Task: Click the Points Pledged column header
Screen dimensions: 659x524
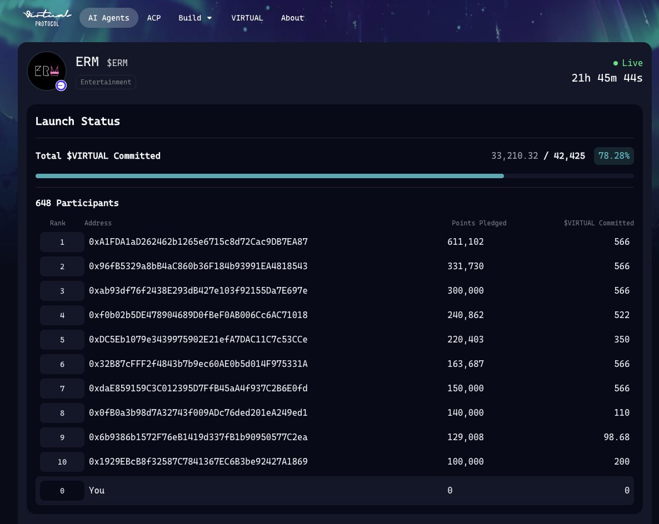Action: 479,223
